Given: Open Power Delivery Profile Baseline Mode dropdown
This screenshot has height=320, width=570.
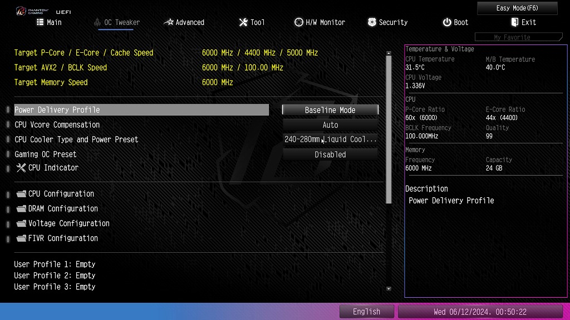Looking at the screenshot, I should (x=330, y=110).
